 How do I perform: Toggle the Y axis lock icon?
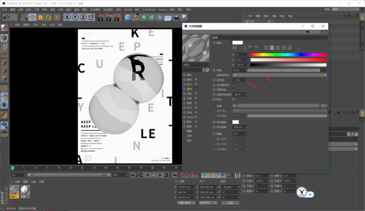point(75,17)
